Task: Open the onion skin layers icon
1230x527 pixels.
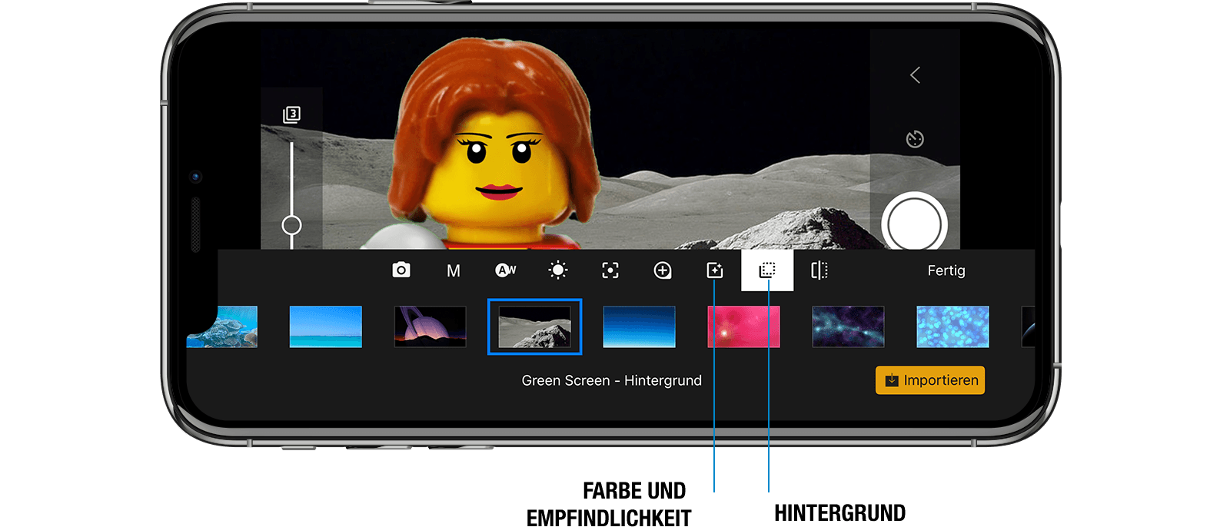Action: pos(291,115)
